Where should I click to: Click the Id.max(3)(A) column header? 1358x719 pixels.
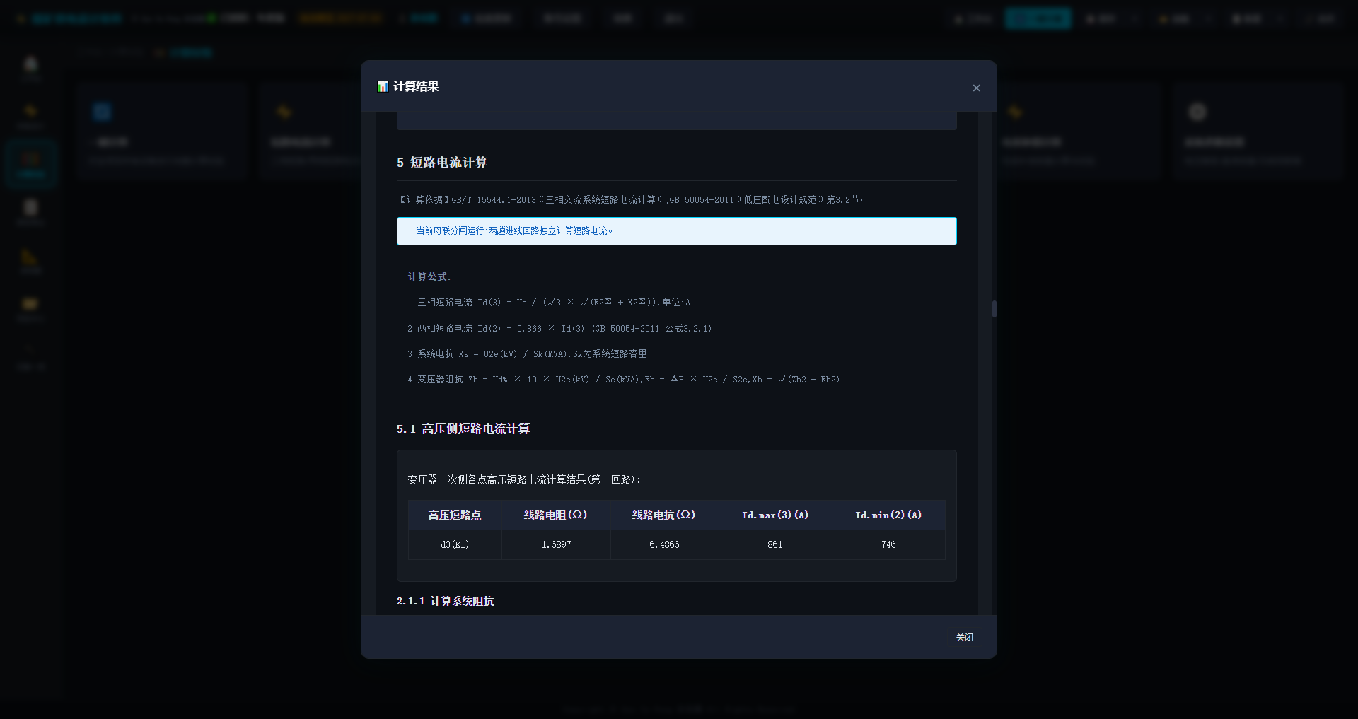(775, 515)
